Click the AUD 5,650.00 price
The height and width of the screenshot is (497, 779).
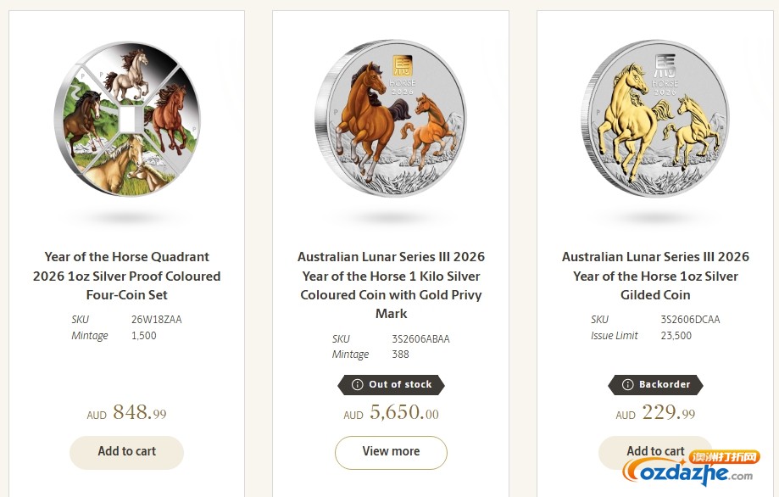tap(390, 414)
